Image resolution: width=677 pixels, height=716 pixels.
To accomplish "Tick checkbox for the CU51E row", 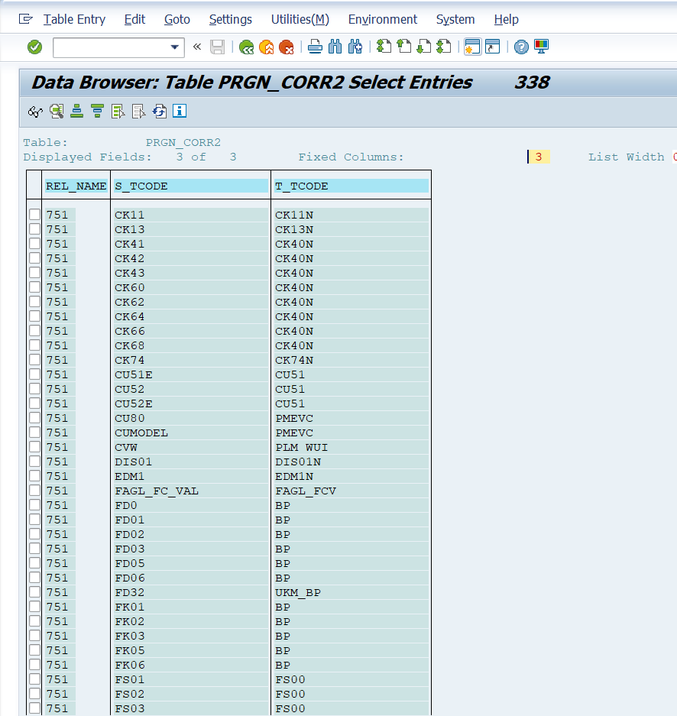I will (34, 374).
